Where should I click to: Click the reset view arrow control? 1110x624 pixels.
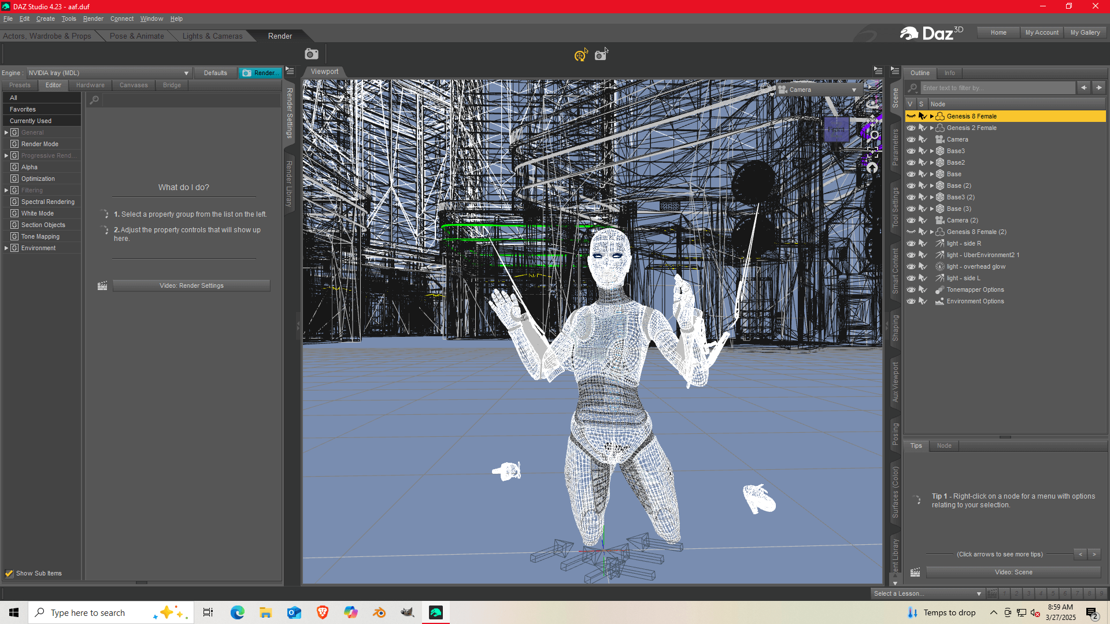click(872, 168)
